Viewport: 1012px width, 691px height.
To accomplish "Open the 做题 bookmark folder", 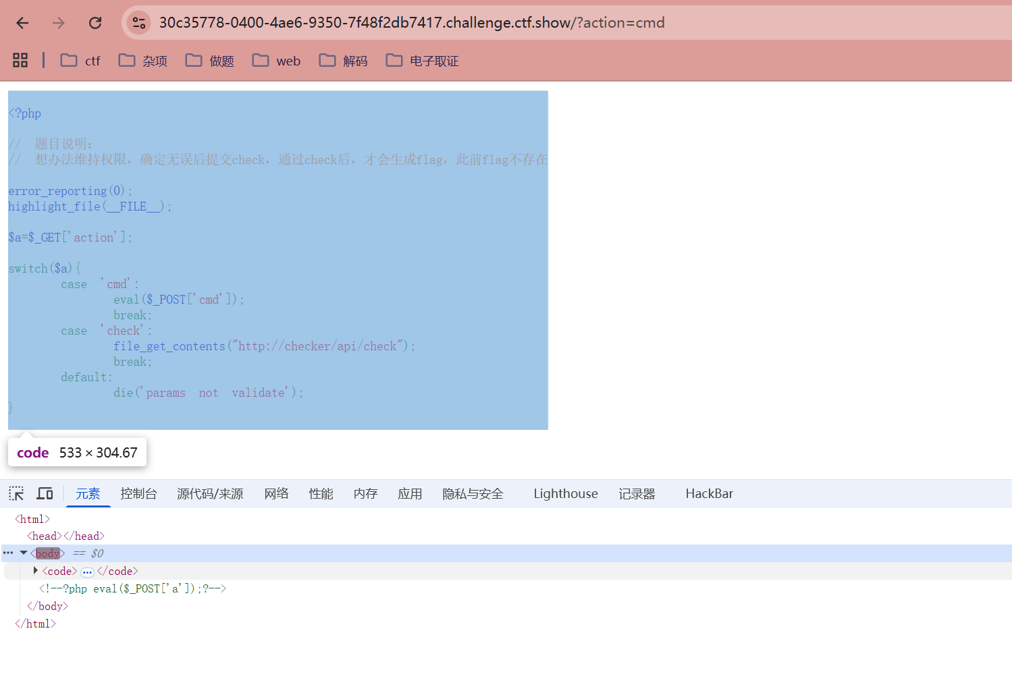I will (210, 61).
